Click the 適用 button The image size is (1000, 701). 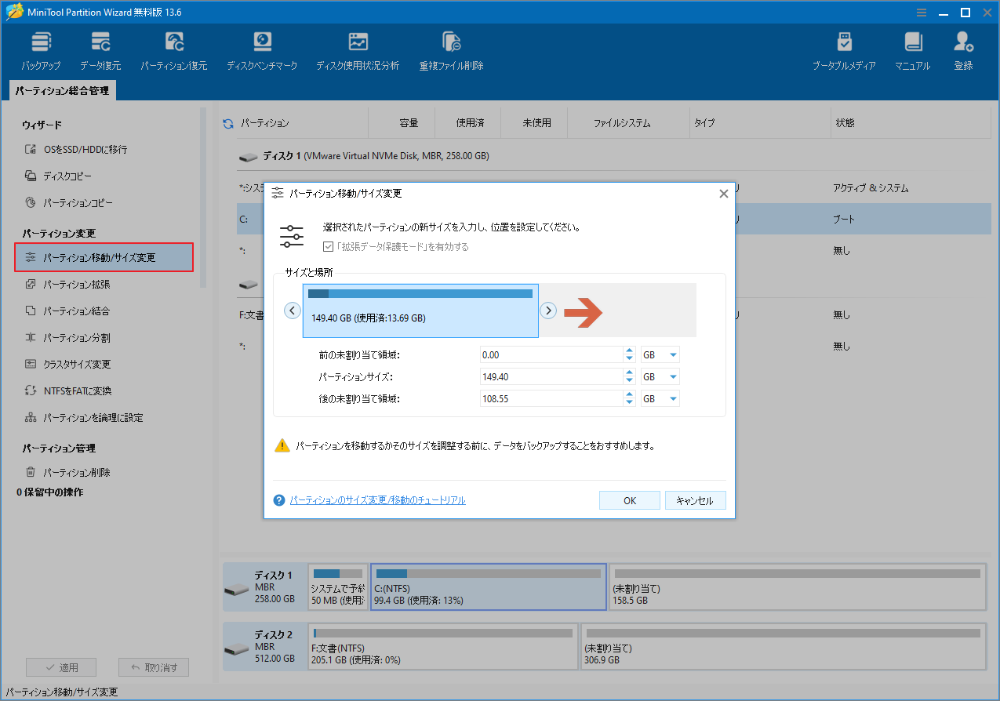click(x=61, y=668)
